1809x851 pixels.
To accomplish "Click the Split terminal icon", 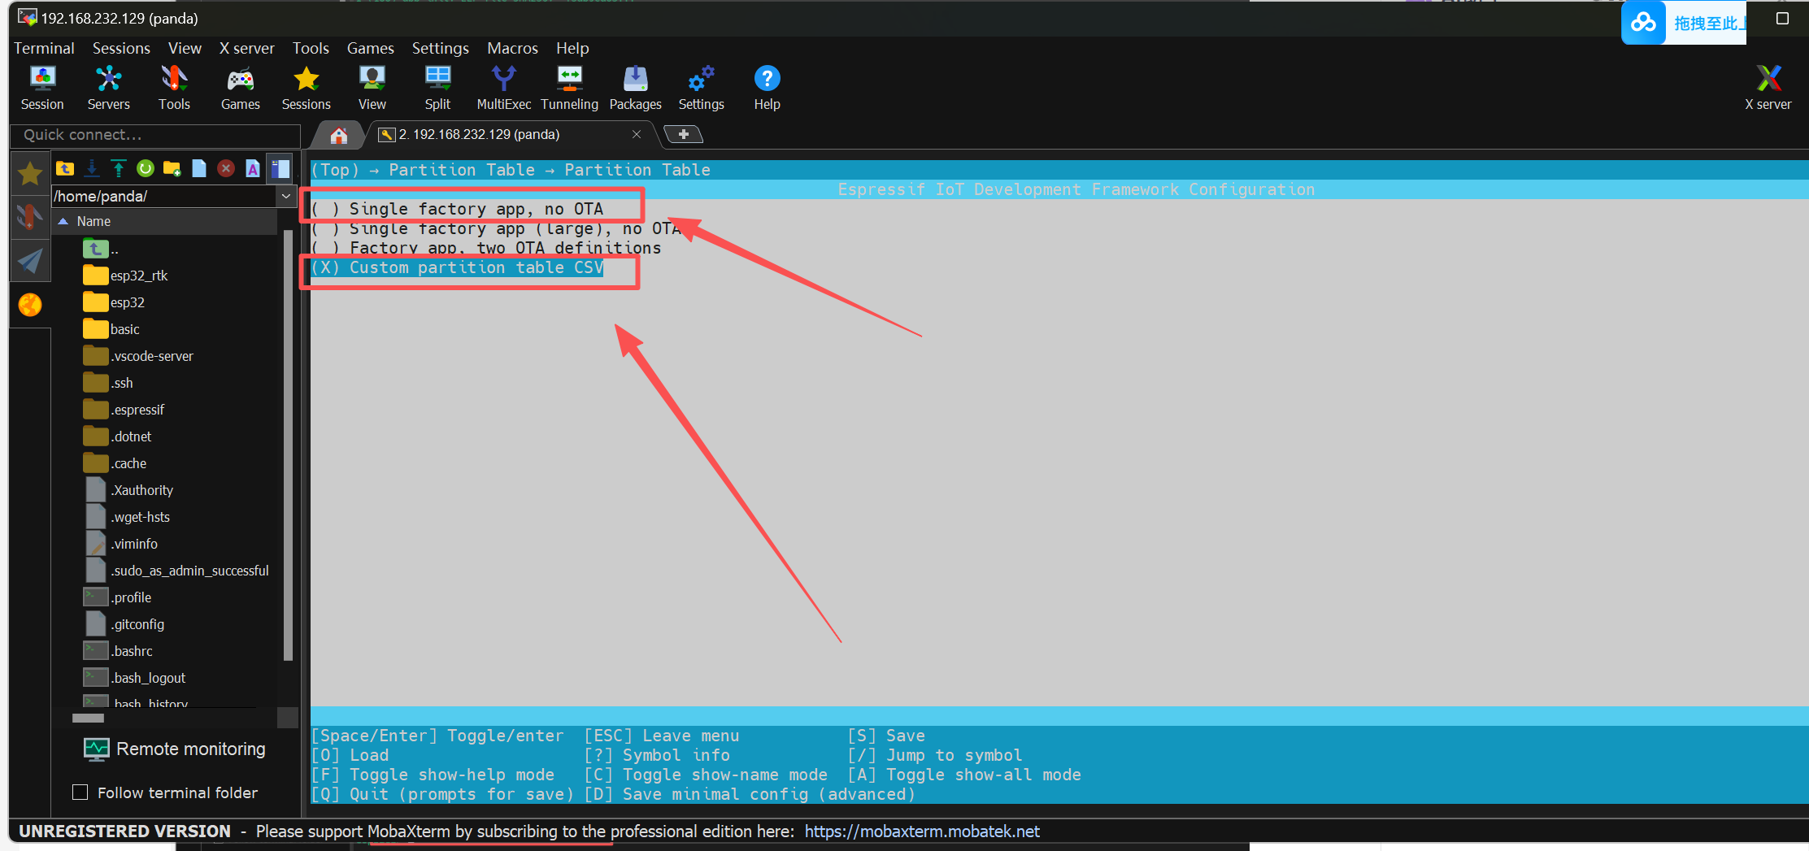I will point(437,88).
